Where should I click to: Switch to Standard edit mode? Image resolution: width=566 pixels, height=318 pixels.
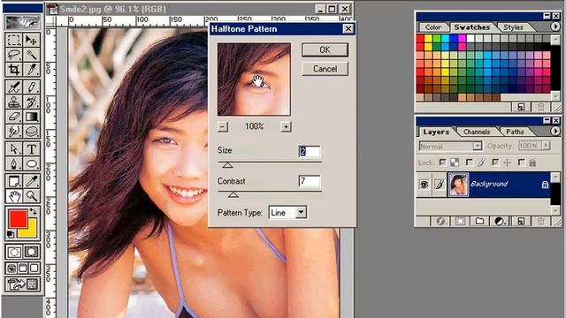tap(14, 252)
